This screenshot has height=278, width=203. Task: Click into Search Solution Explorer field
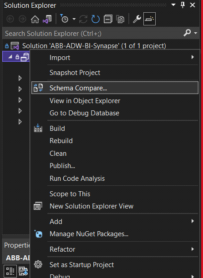92,33
